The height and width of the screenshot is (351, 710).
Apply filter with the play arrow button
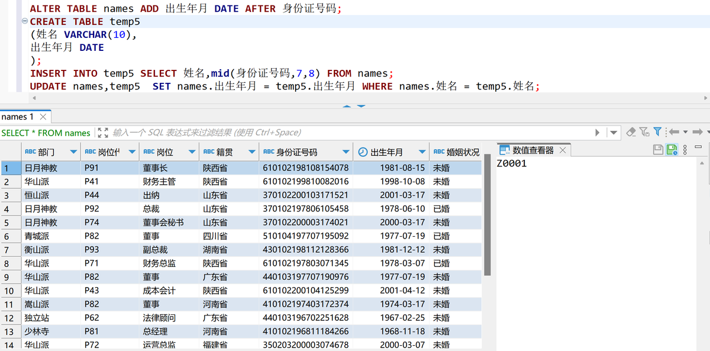pos(597,133)
